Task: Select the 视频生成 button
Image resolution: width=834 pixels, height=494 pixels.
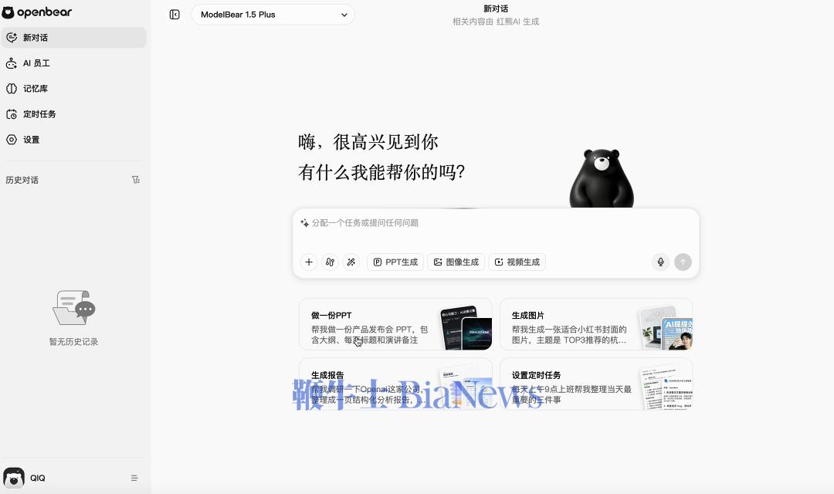Action: pos(517,262)
